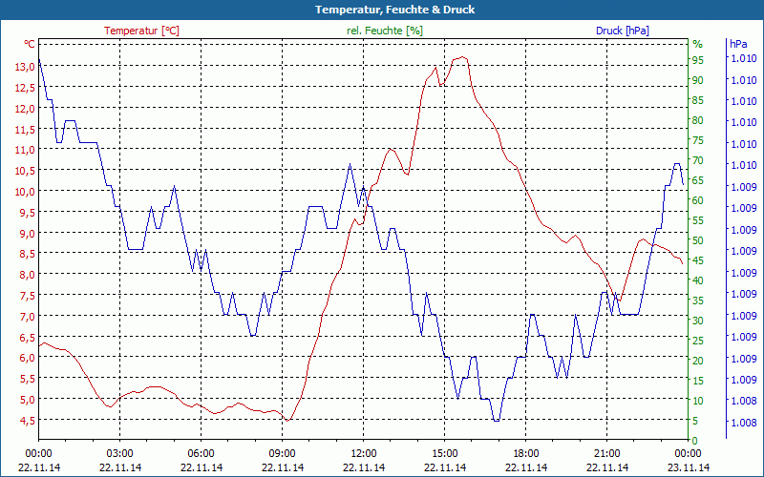Click the '10,0' temperature axis tick

tap(25, 192)
